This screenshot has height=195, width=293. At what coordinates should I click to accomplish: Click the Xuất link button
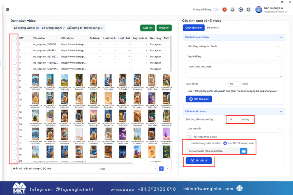[147, 28]
